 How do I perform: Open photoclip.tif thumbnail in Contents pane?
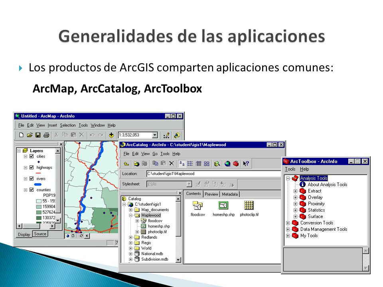[249, 208]
